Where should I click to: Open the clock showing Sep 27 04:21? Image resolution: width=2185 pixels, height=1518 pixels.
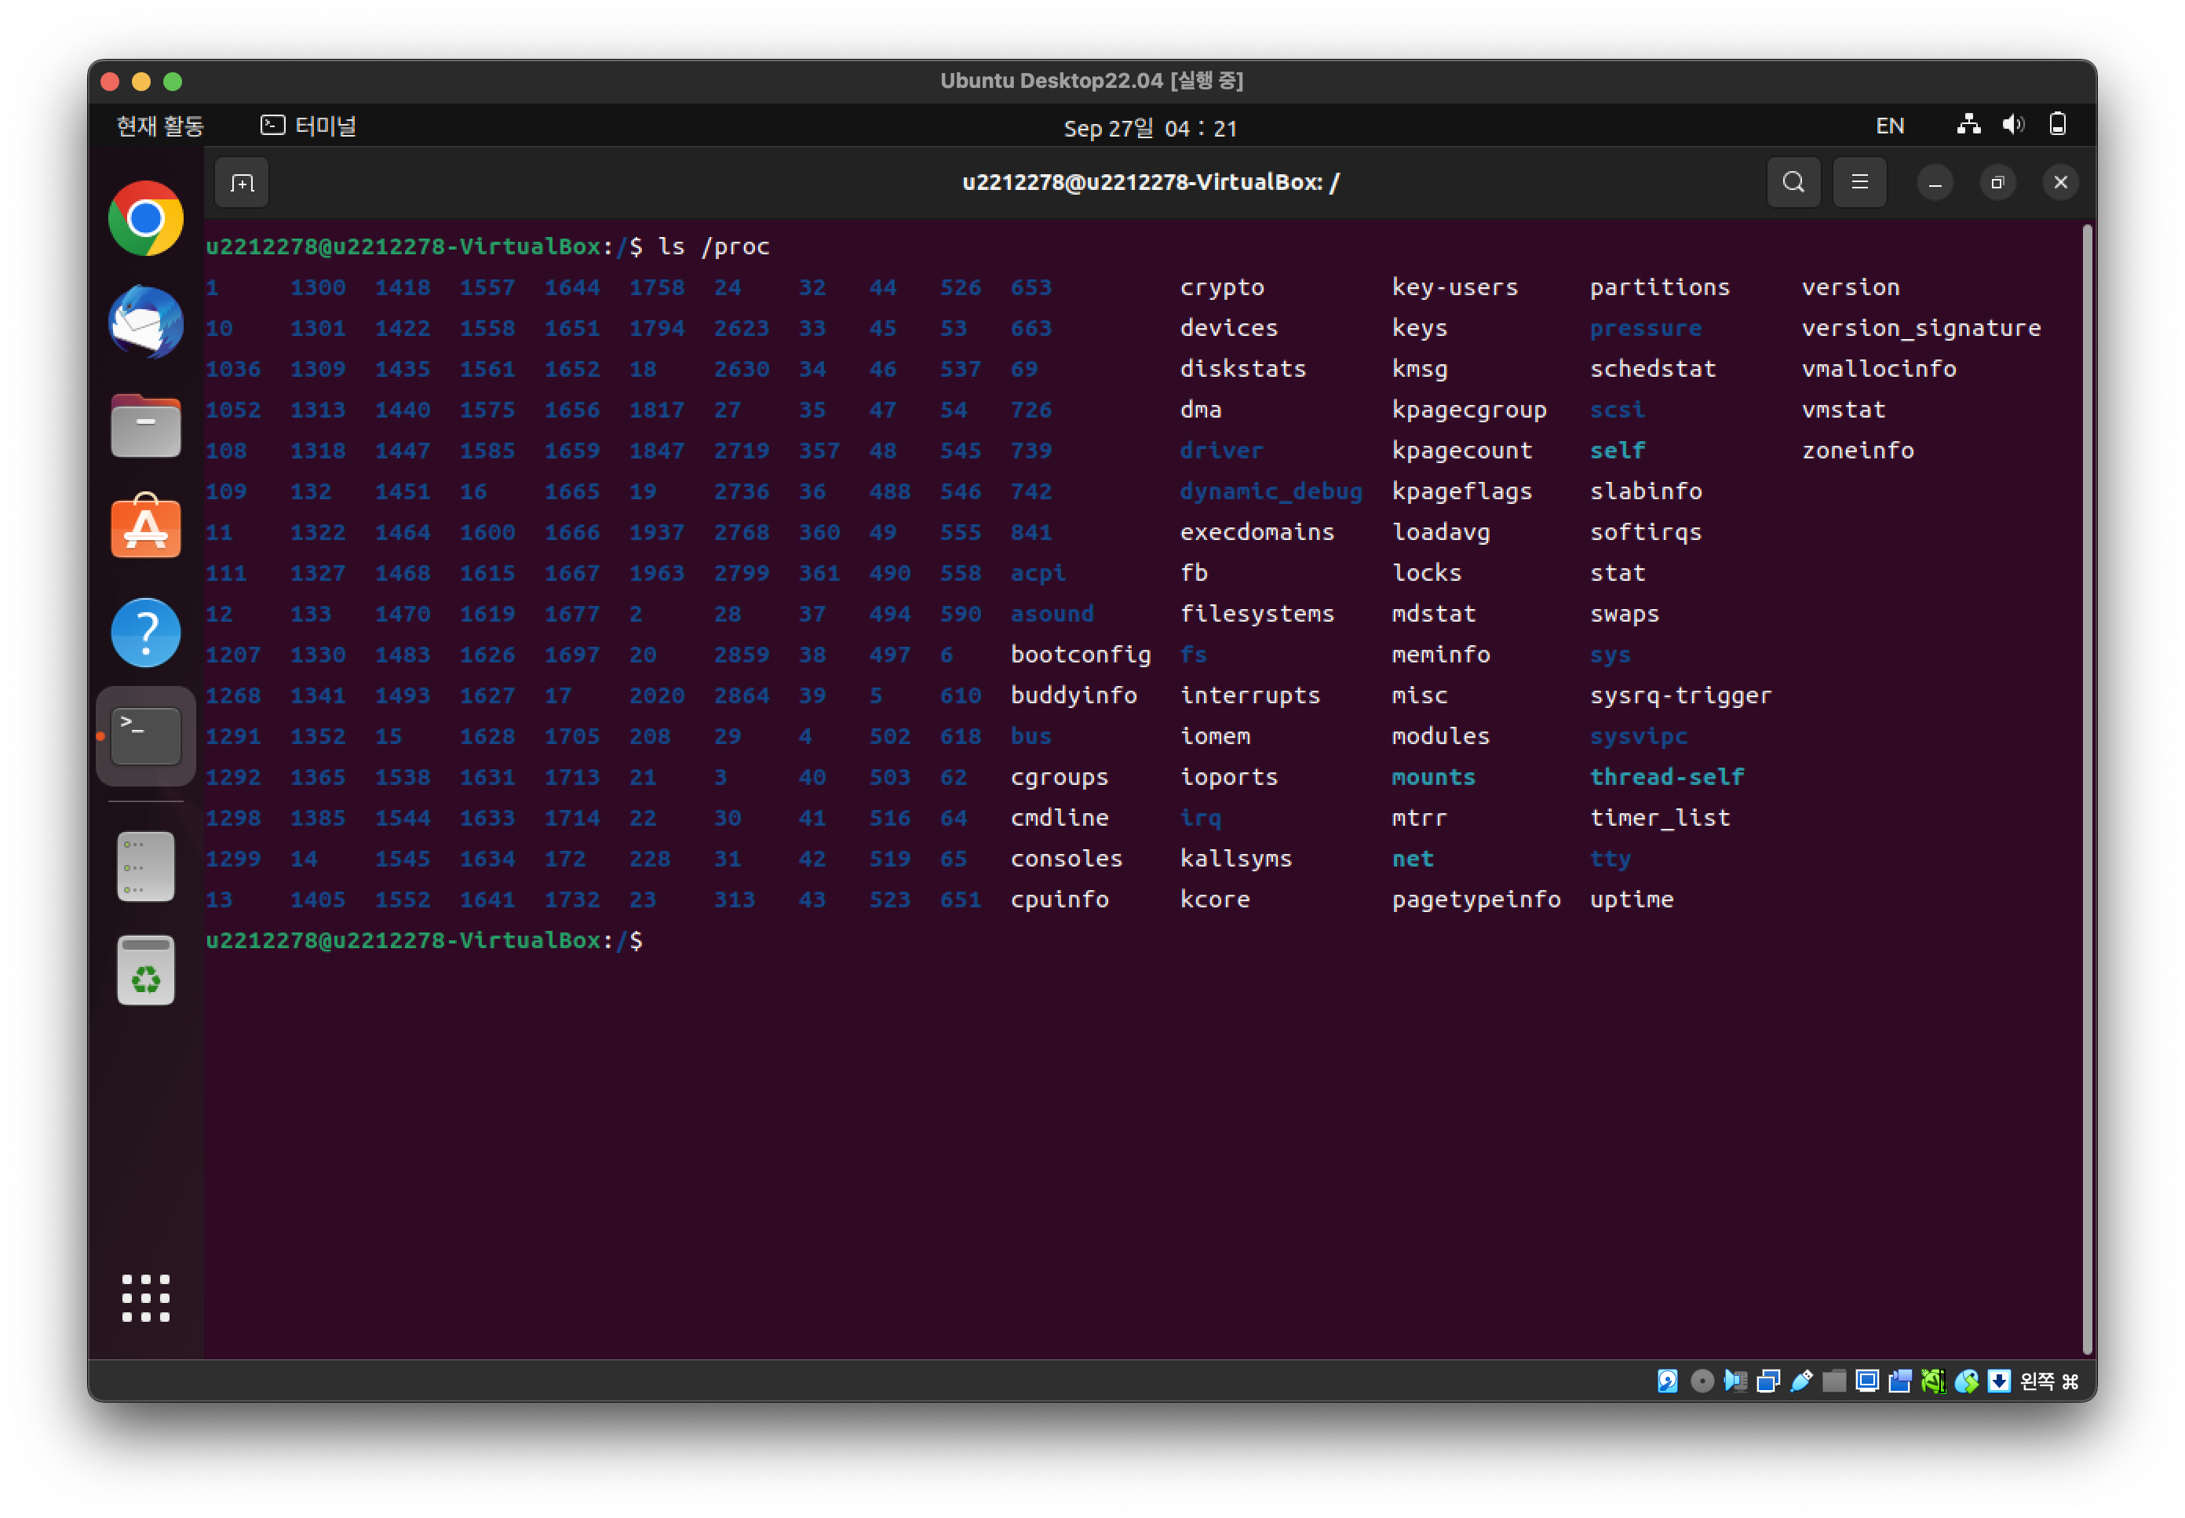tap(1150, 127)
